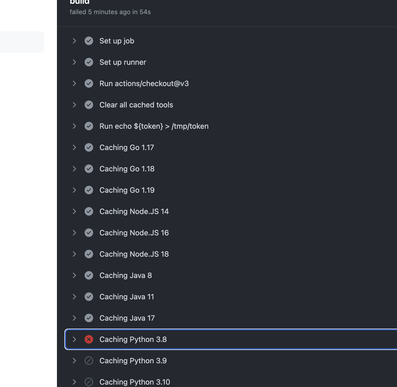Click the skipped icon next to Caching Python 3.9
Viewport: 397px width, 387px height.
pos(89,361)
